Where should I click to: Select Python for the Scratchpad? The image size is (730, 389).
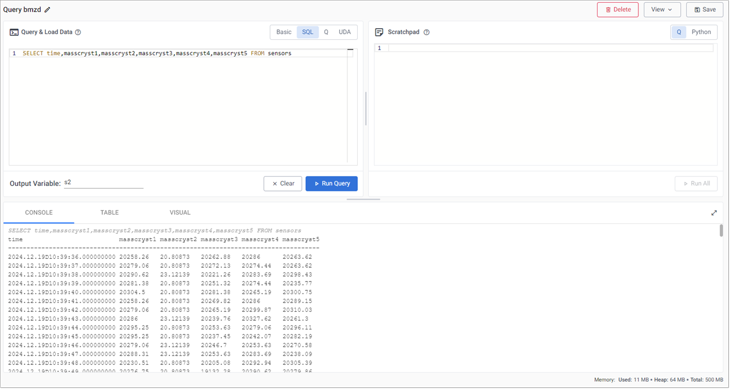(701, 32)
